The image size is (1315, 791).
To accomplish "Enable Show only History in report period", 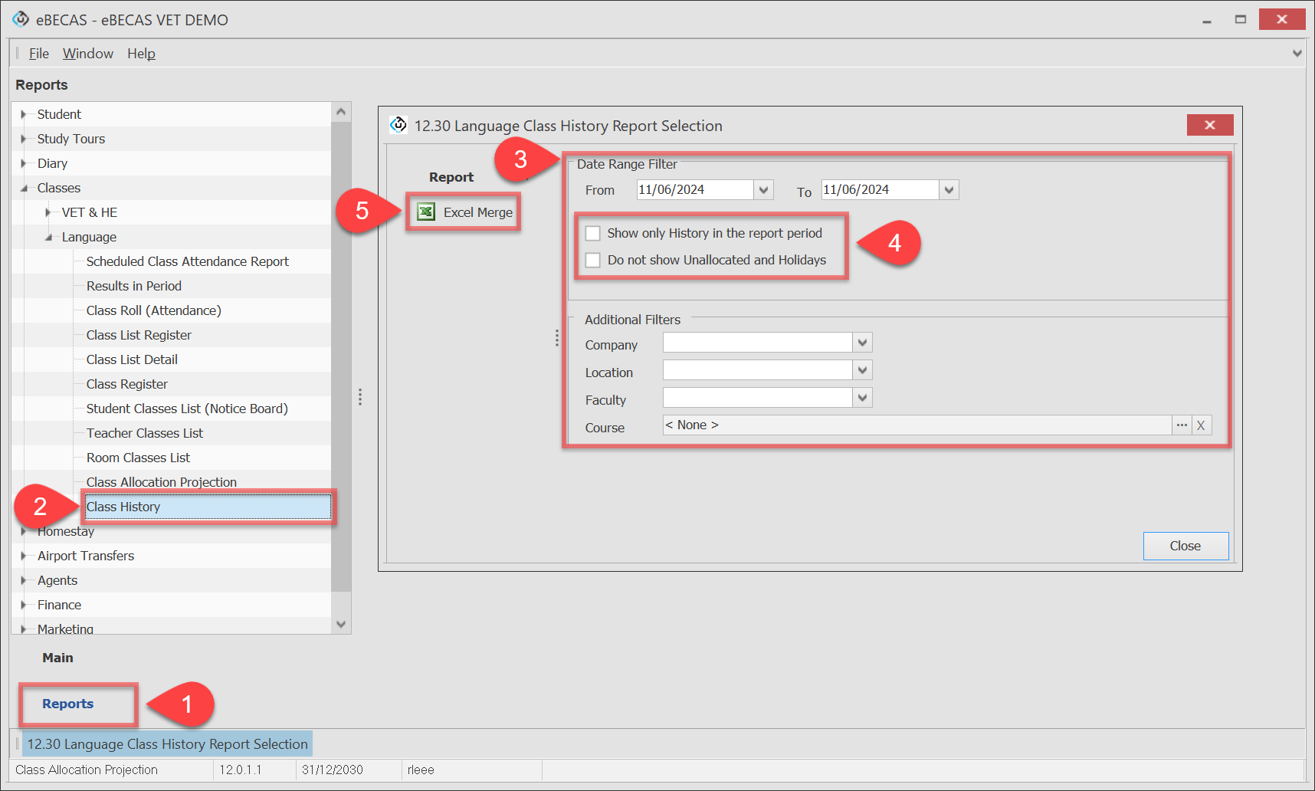I will click(x=593, y=233).
